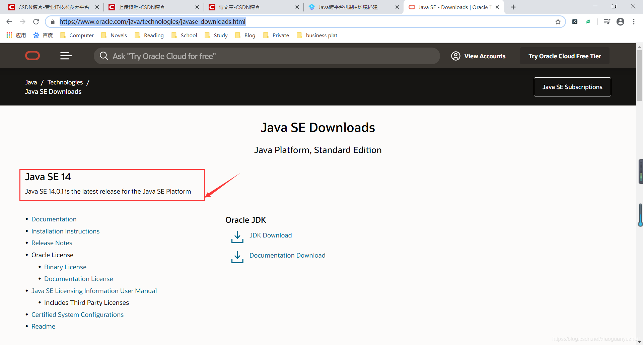Click Try Oracle Cloud Free Tier

coord(565,56)
